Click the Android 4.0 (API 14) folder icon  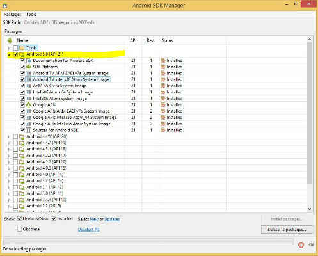click(x=22, y=175)
